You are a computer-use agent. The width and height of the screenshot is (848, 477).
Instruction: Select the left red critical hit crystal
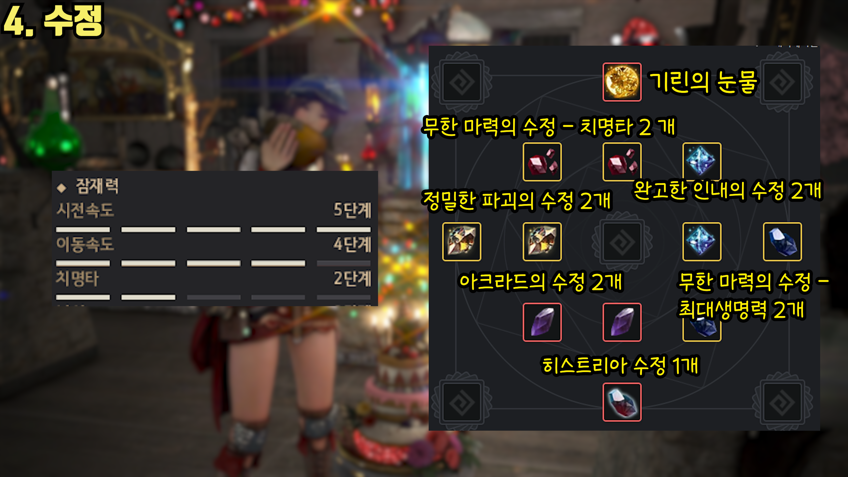pos(542,162)
